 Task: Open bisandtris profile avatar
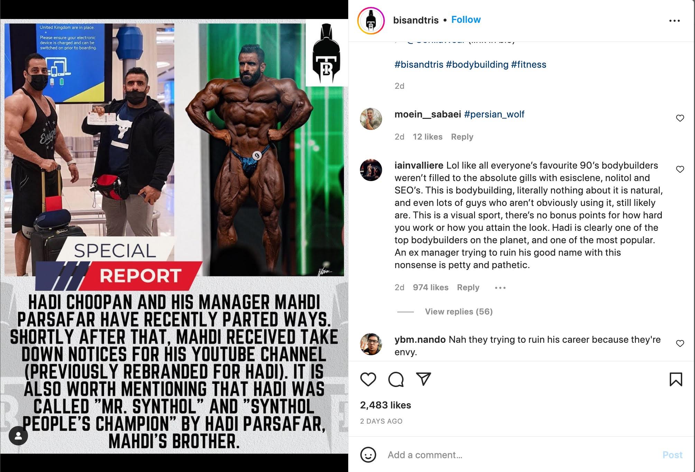(x=371, y=21)
